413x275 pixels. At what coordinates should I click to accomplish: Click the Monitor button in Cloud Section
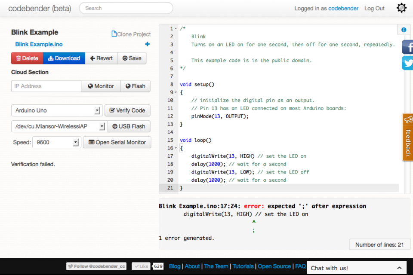[x=101, y=86]
